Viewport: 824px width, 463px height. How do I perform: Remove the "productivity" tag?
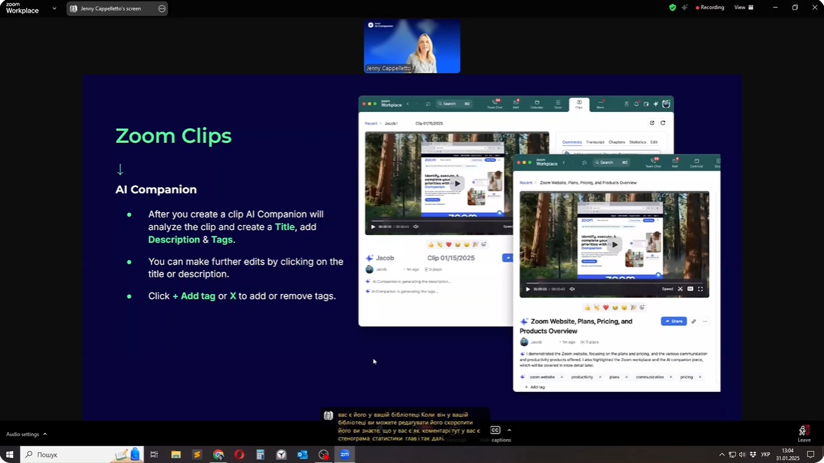click(x=600, y=377)
